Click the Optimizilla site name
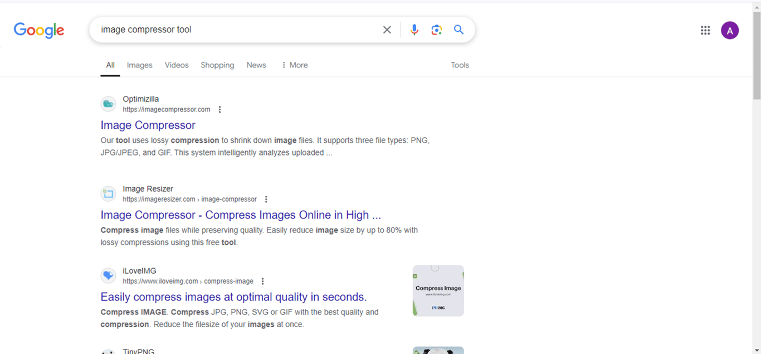Viewport: 761px width, 354px height. [141, 99]
